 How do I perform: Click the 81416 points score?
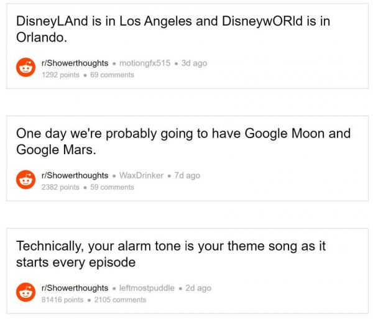pyautogui.click(x=62, y=300)
